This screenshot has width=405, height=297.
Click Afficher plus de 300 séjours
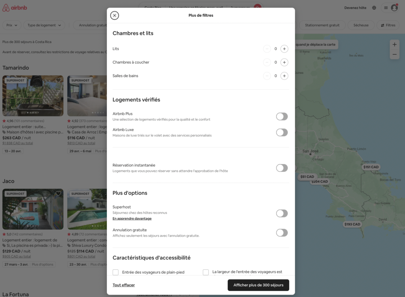click(x=258, y=285)
